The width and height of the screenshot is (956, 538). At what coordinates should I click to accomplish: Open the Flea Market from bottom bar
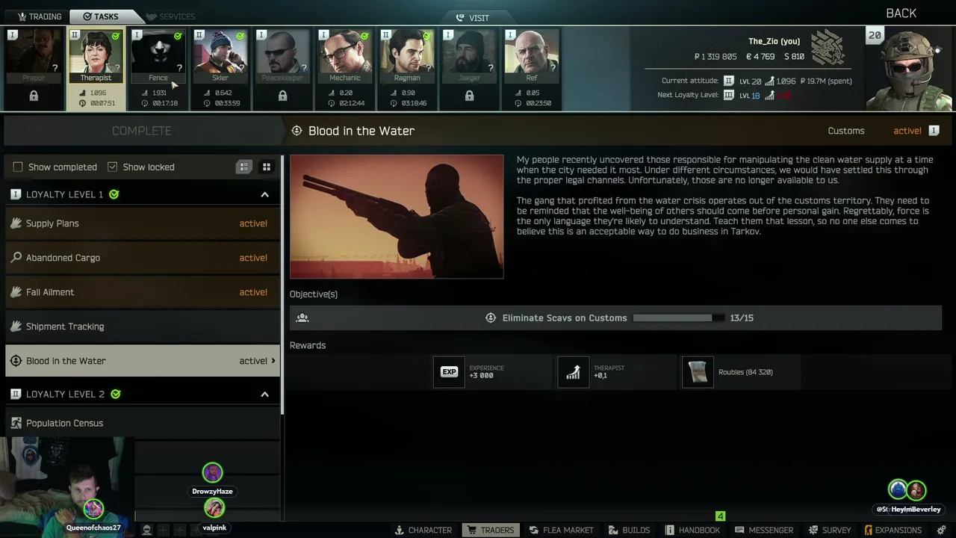(562, 530)
